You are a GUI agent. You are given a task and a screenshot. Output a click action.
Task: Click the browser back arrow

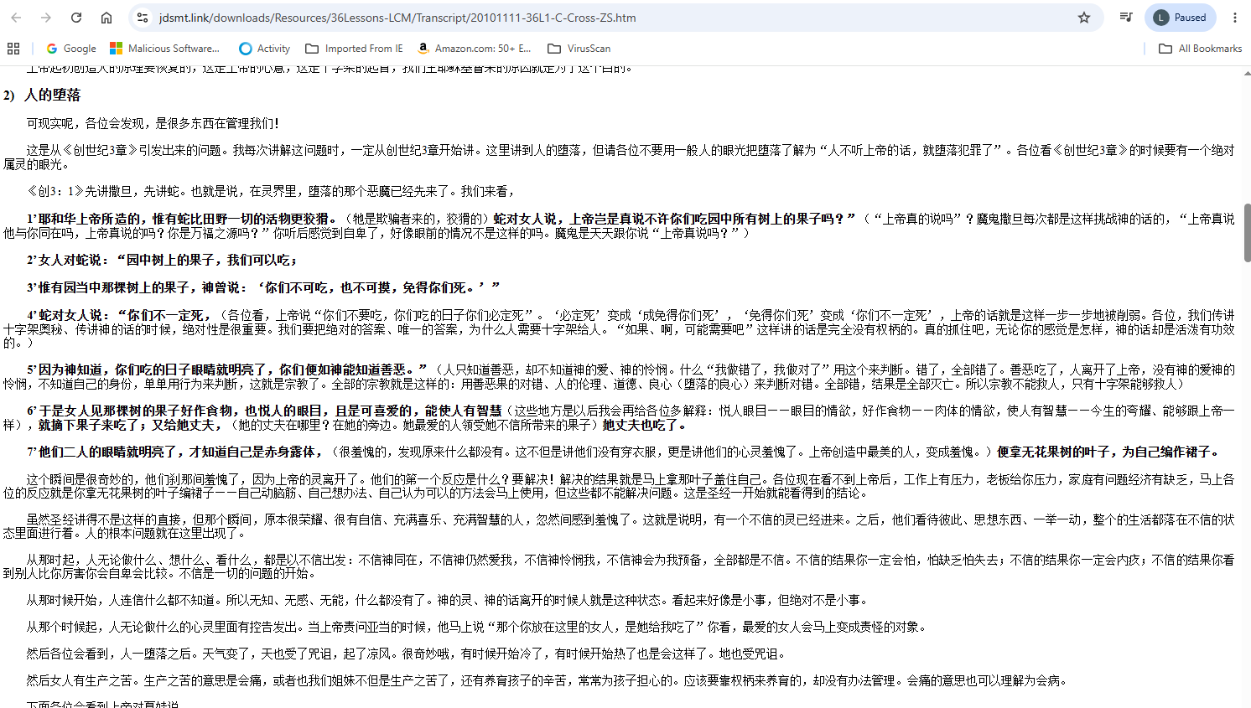(x=16, y=18)
